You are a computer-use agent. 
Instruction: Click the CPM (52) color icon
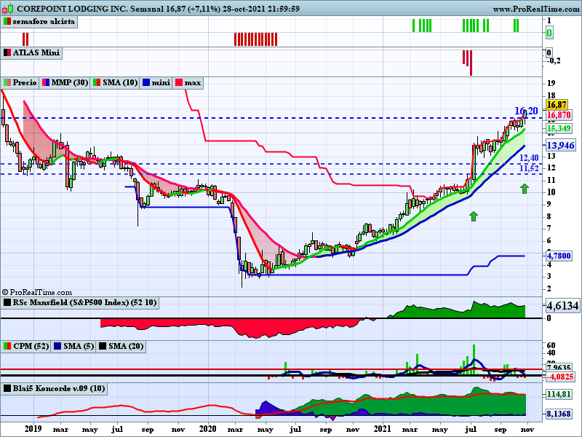[7, 346]
